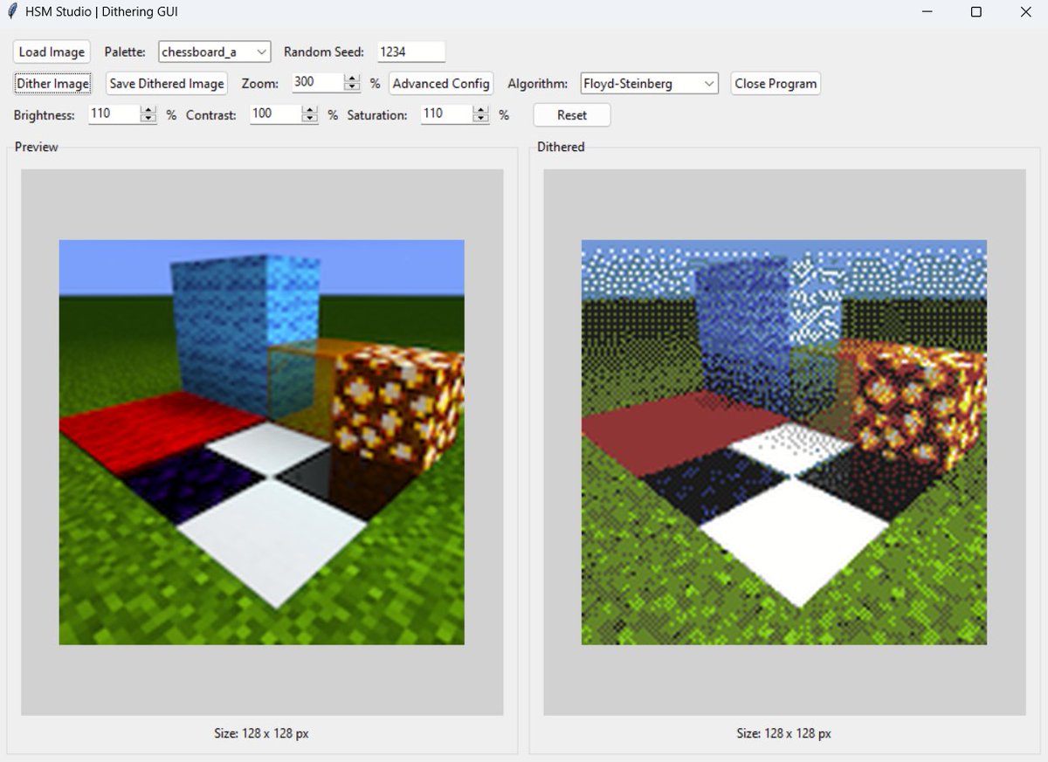Screen dimensions: 1048x762
Task: Click the Contrast label
Action: click(211, 115)
